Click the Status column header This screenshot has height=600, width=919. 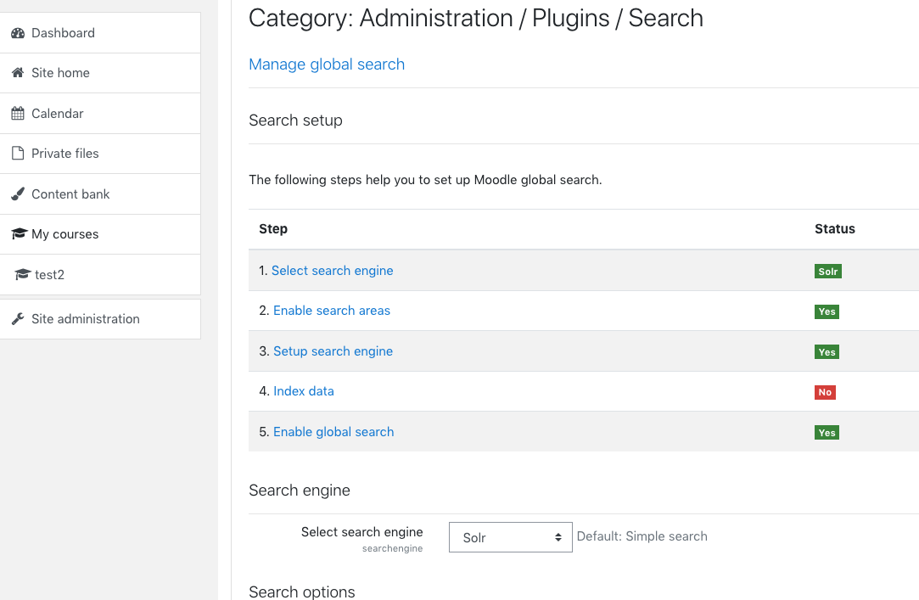pyautogui.click(x=835, y=229)
